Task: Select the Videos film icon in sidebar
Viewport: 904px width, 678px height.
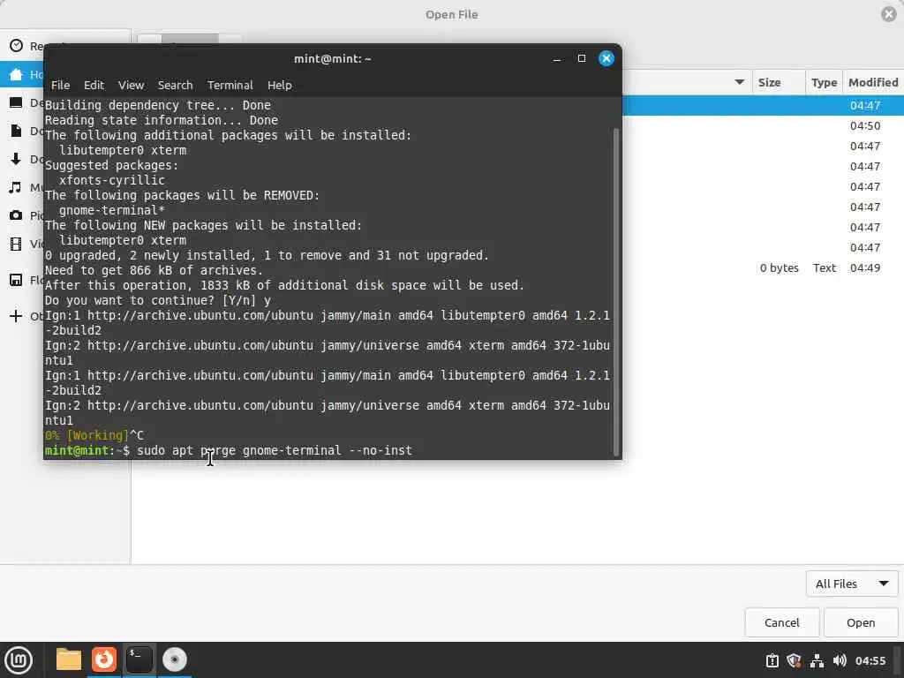Action: 16,244
